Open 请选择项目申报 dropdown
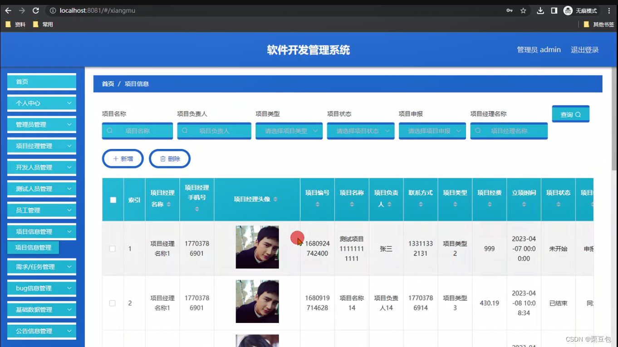The height and width of the screenshot is (347, 618). pyautogui.click(x=432, y=131)
